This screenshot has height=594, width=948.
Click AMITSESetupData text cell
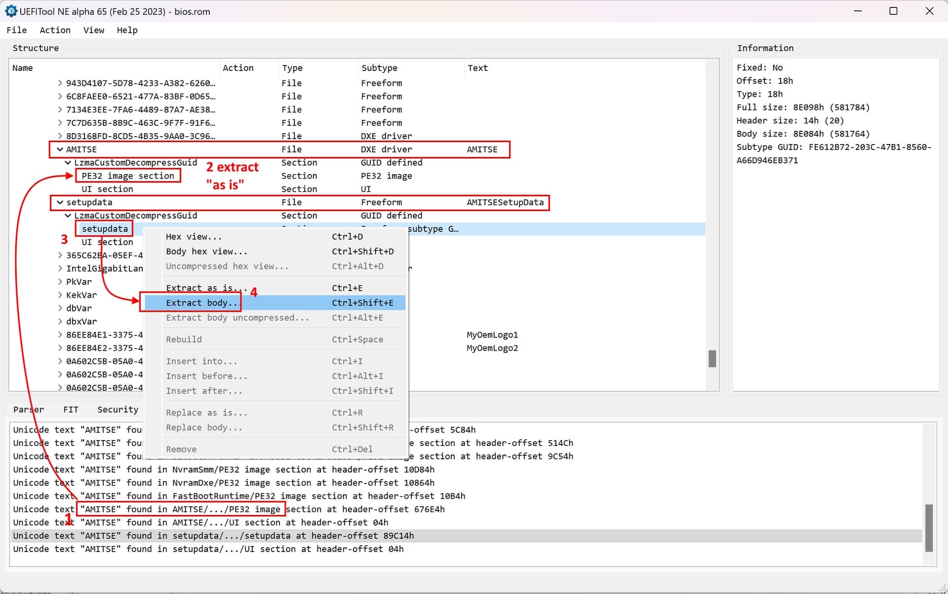(505, 202)
